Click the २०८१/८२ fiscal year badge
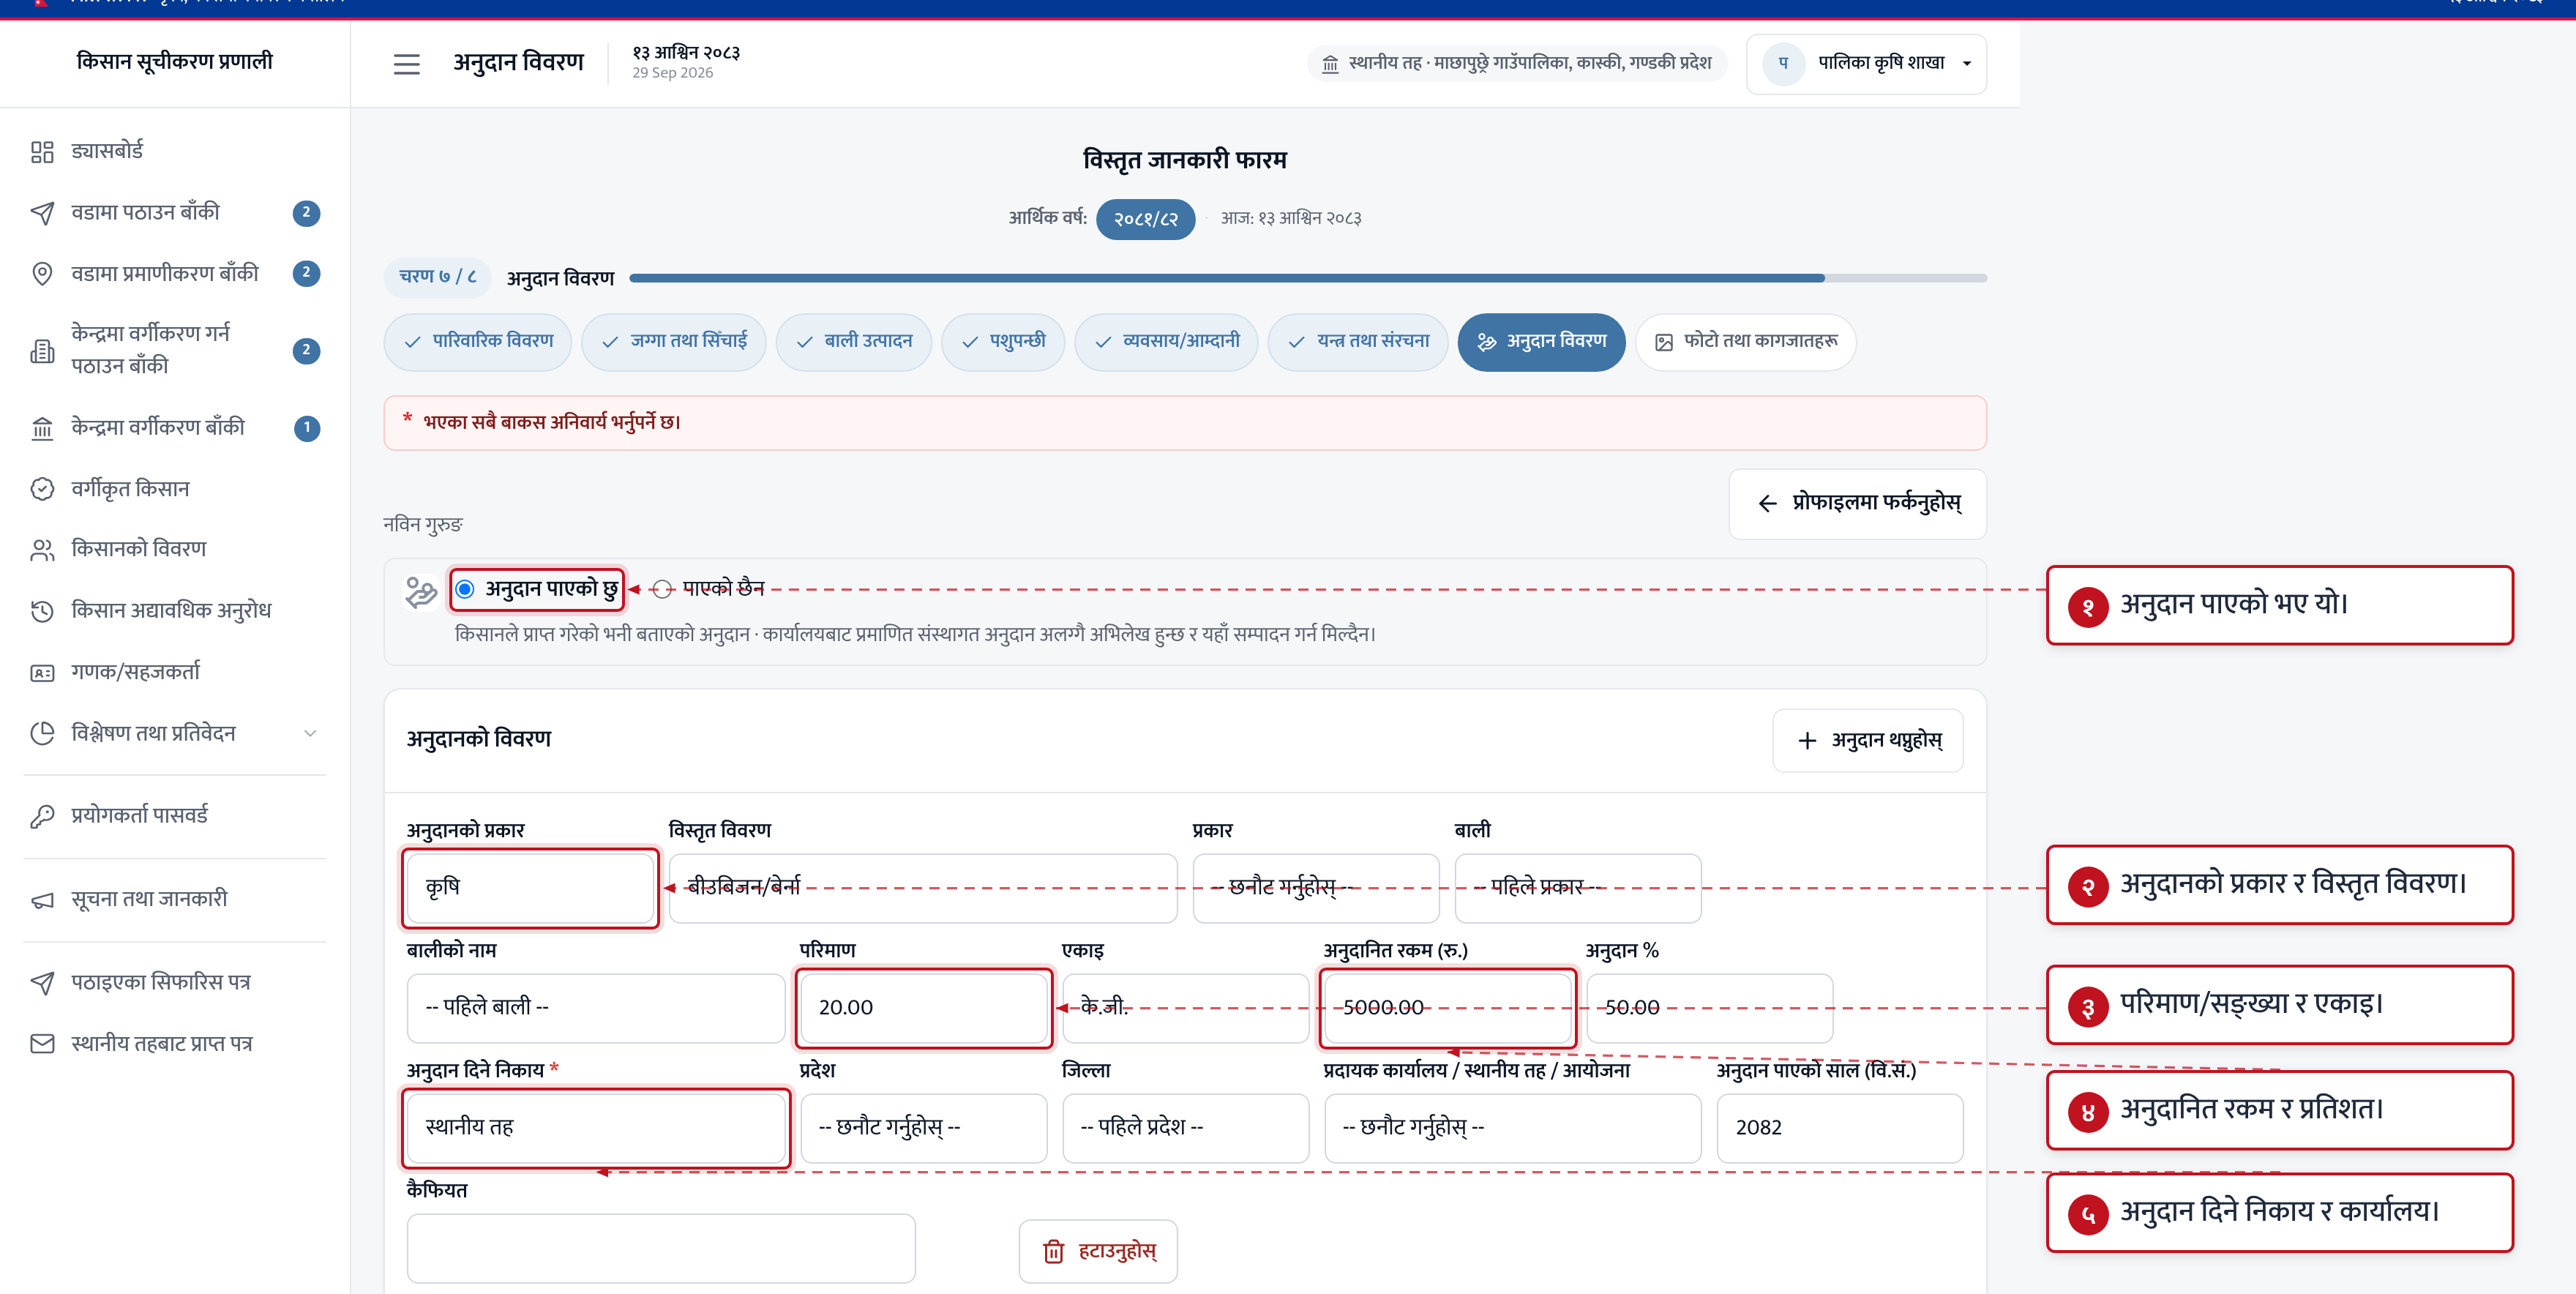Viewport: 2576px width, 1294px height. click(x=1145, y=219)
